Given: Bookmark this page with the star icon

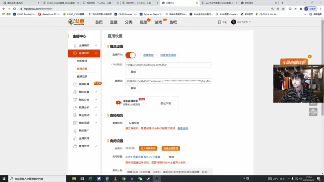Looking at the screenshot, I should pyautogui.click(x=283, y=8).
